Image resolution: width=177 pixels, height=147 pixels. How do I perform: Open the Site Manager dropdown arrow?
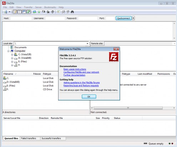point(9,12)
